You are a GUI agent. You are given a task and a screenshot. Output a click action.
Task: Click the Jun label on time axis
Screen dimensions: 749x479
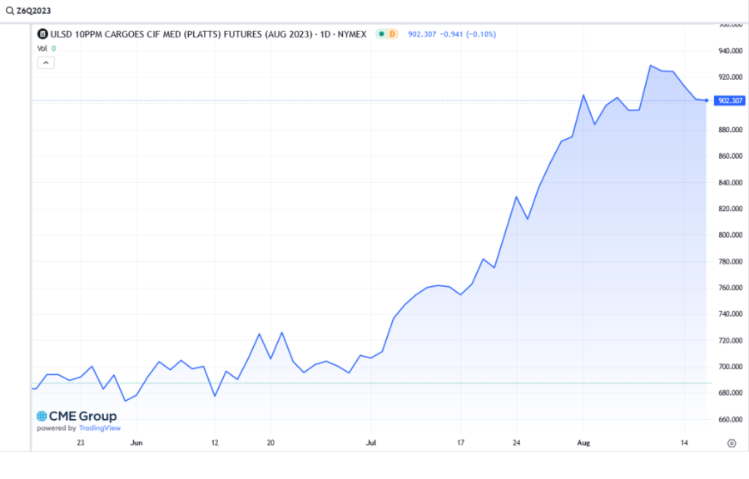tap(136, 443)
